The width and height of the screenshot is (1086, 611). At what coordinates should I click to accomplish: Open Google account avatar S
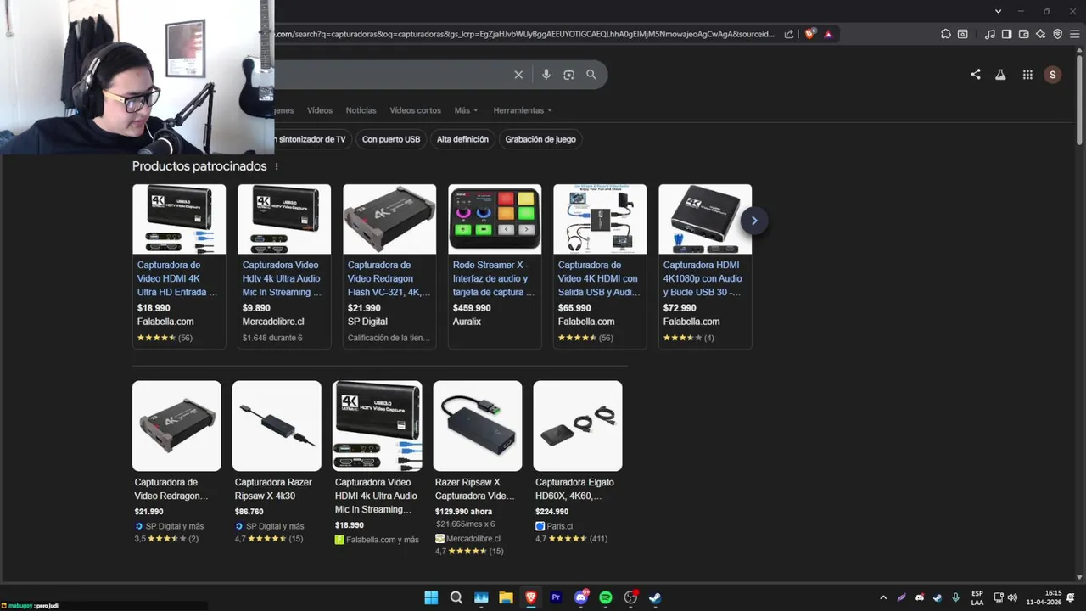(1053, 75)
